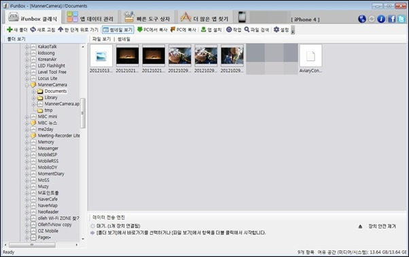Select kidssong in the folder tree
This screenshot has width=409, height=257.
[x=46, y=53]
